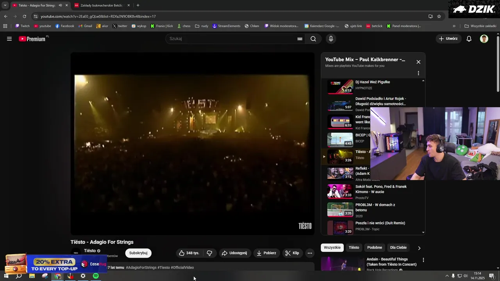Viewport: 500px width, 281px height.
Task: Click the install app icon in address bar
Action: pyautogui.click(x=430, y=16)
